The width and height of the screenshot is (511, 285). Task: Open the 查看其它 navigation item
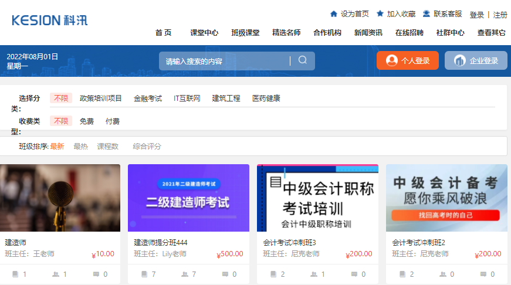(x=492, y=33)
